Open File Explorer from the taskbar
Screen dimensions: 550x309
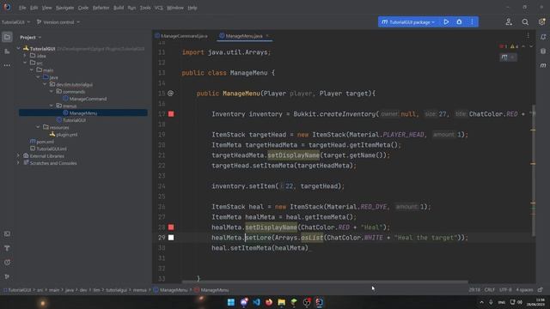[281, 302]
